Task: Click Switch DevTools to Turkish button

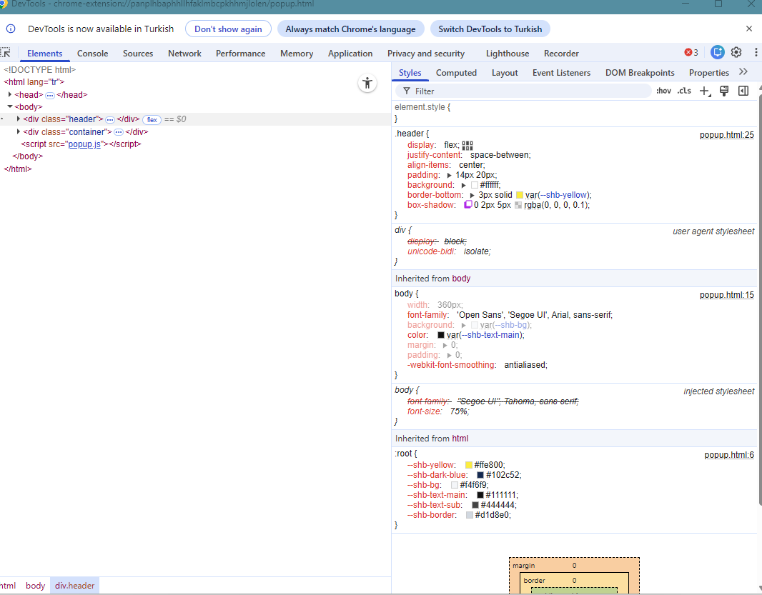Action: coord(490,29)
